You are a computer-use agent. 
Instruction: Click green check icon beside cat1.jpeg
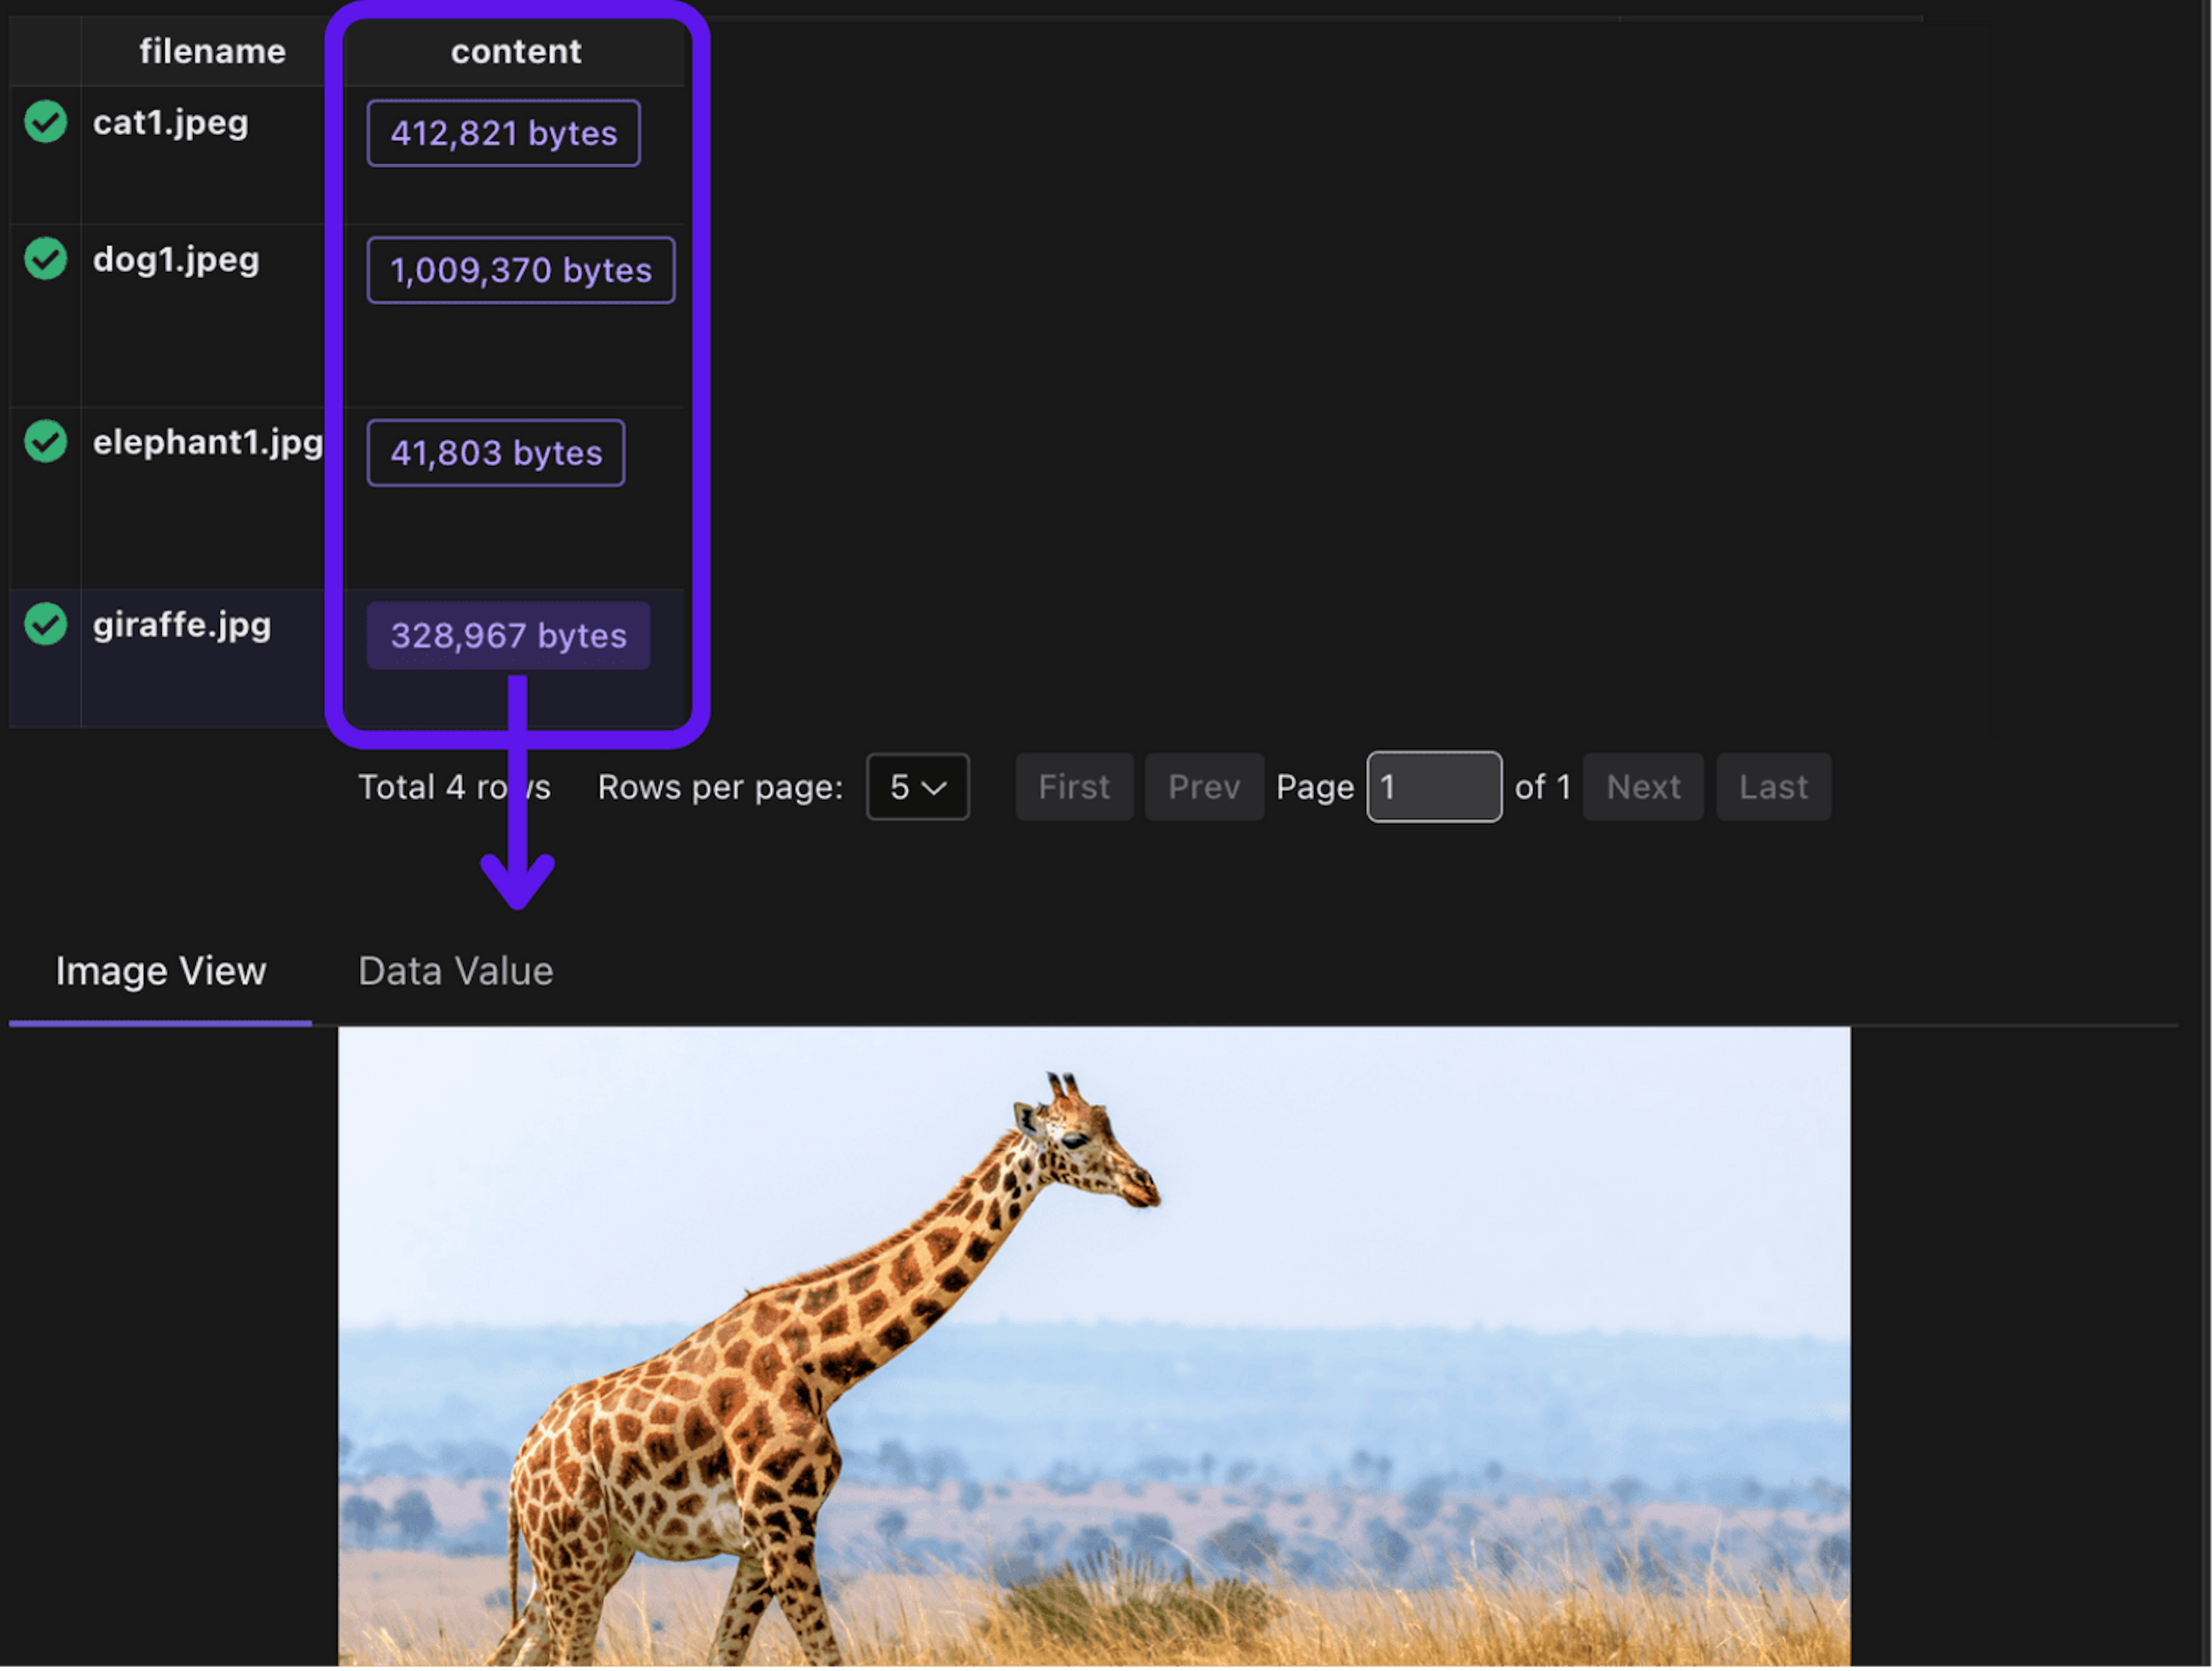click(x=46, y=122)
